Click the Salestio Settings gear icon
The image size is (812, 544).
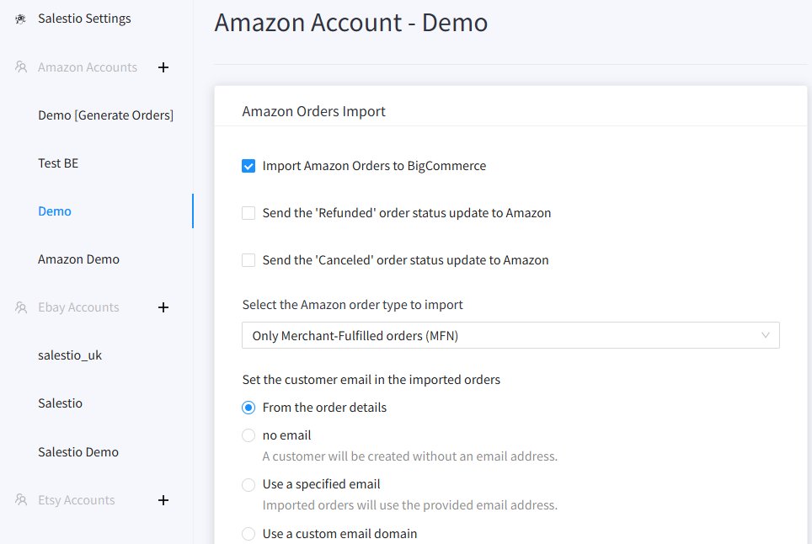[21, 19]
